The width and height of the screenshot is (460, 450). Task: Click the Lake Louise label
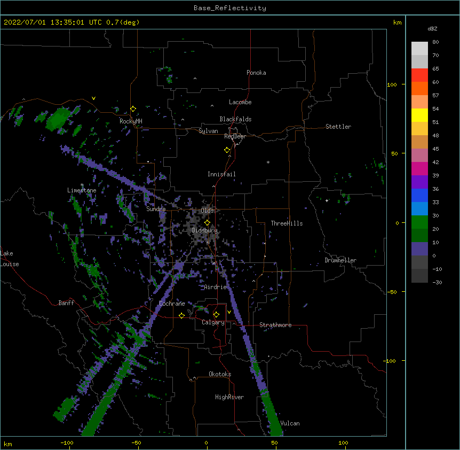click(10, 259)
